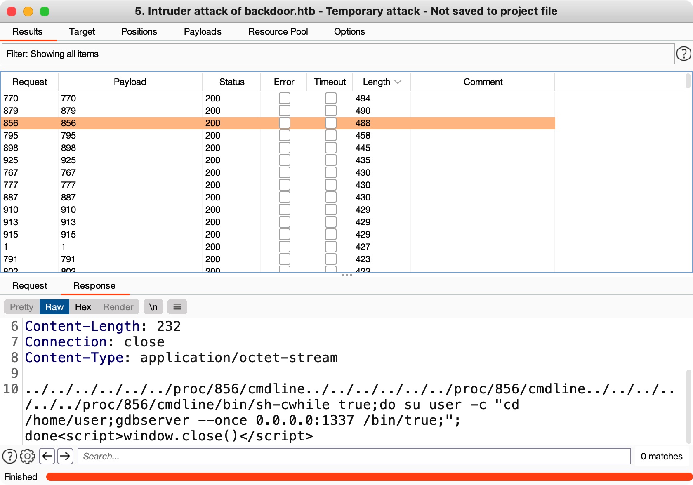Toggle the Timeout checkbox for request 770
The width and height of the screenshot is (693, 485).
[x=331, y=98]
